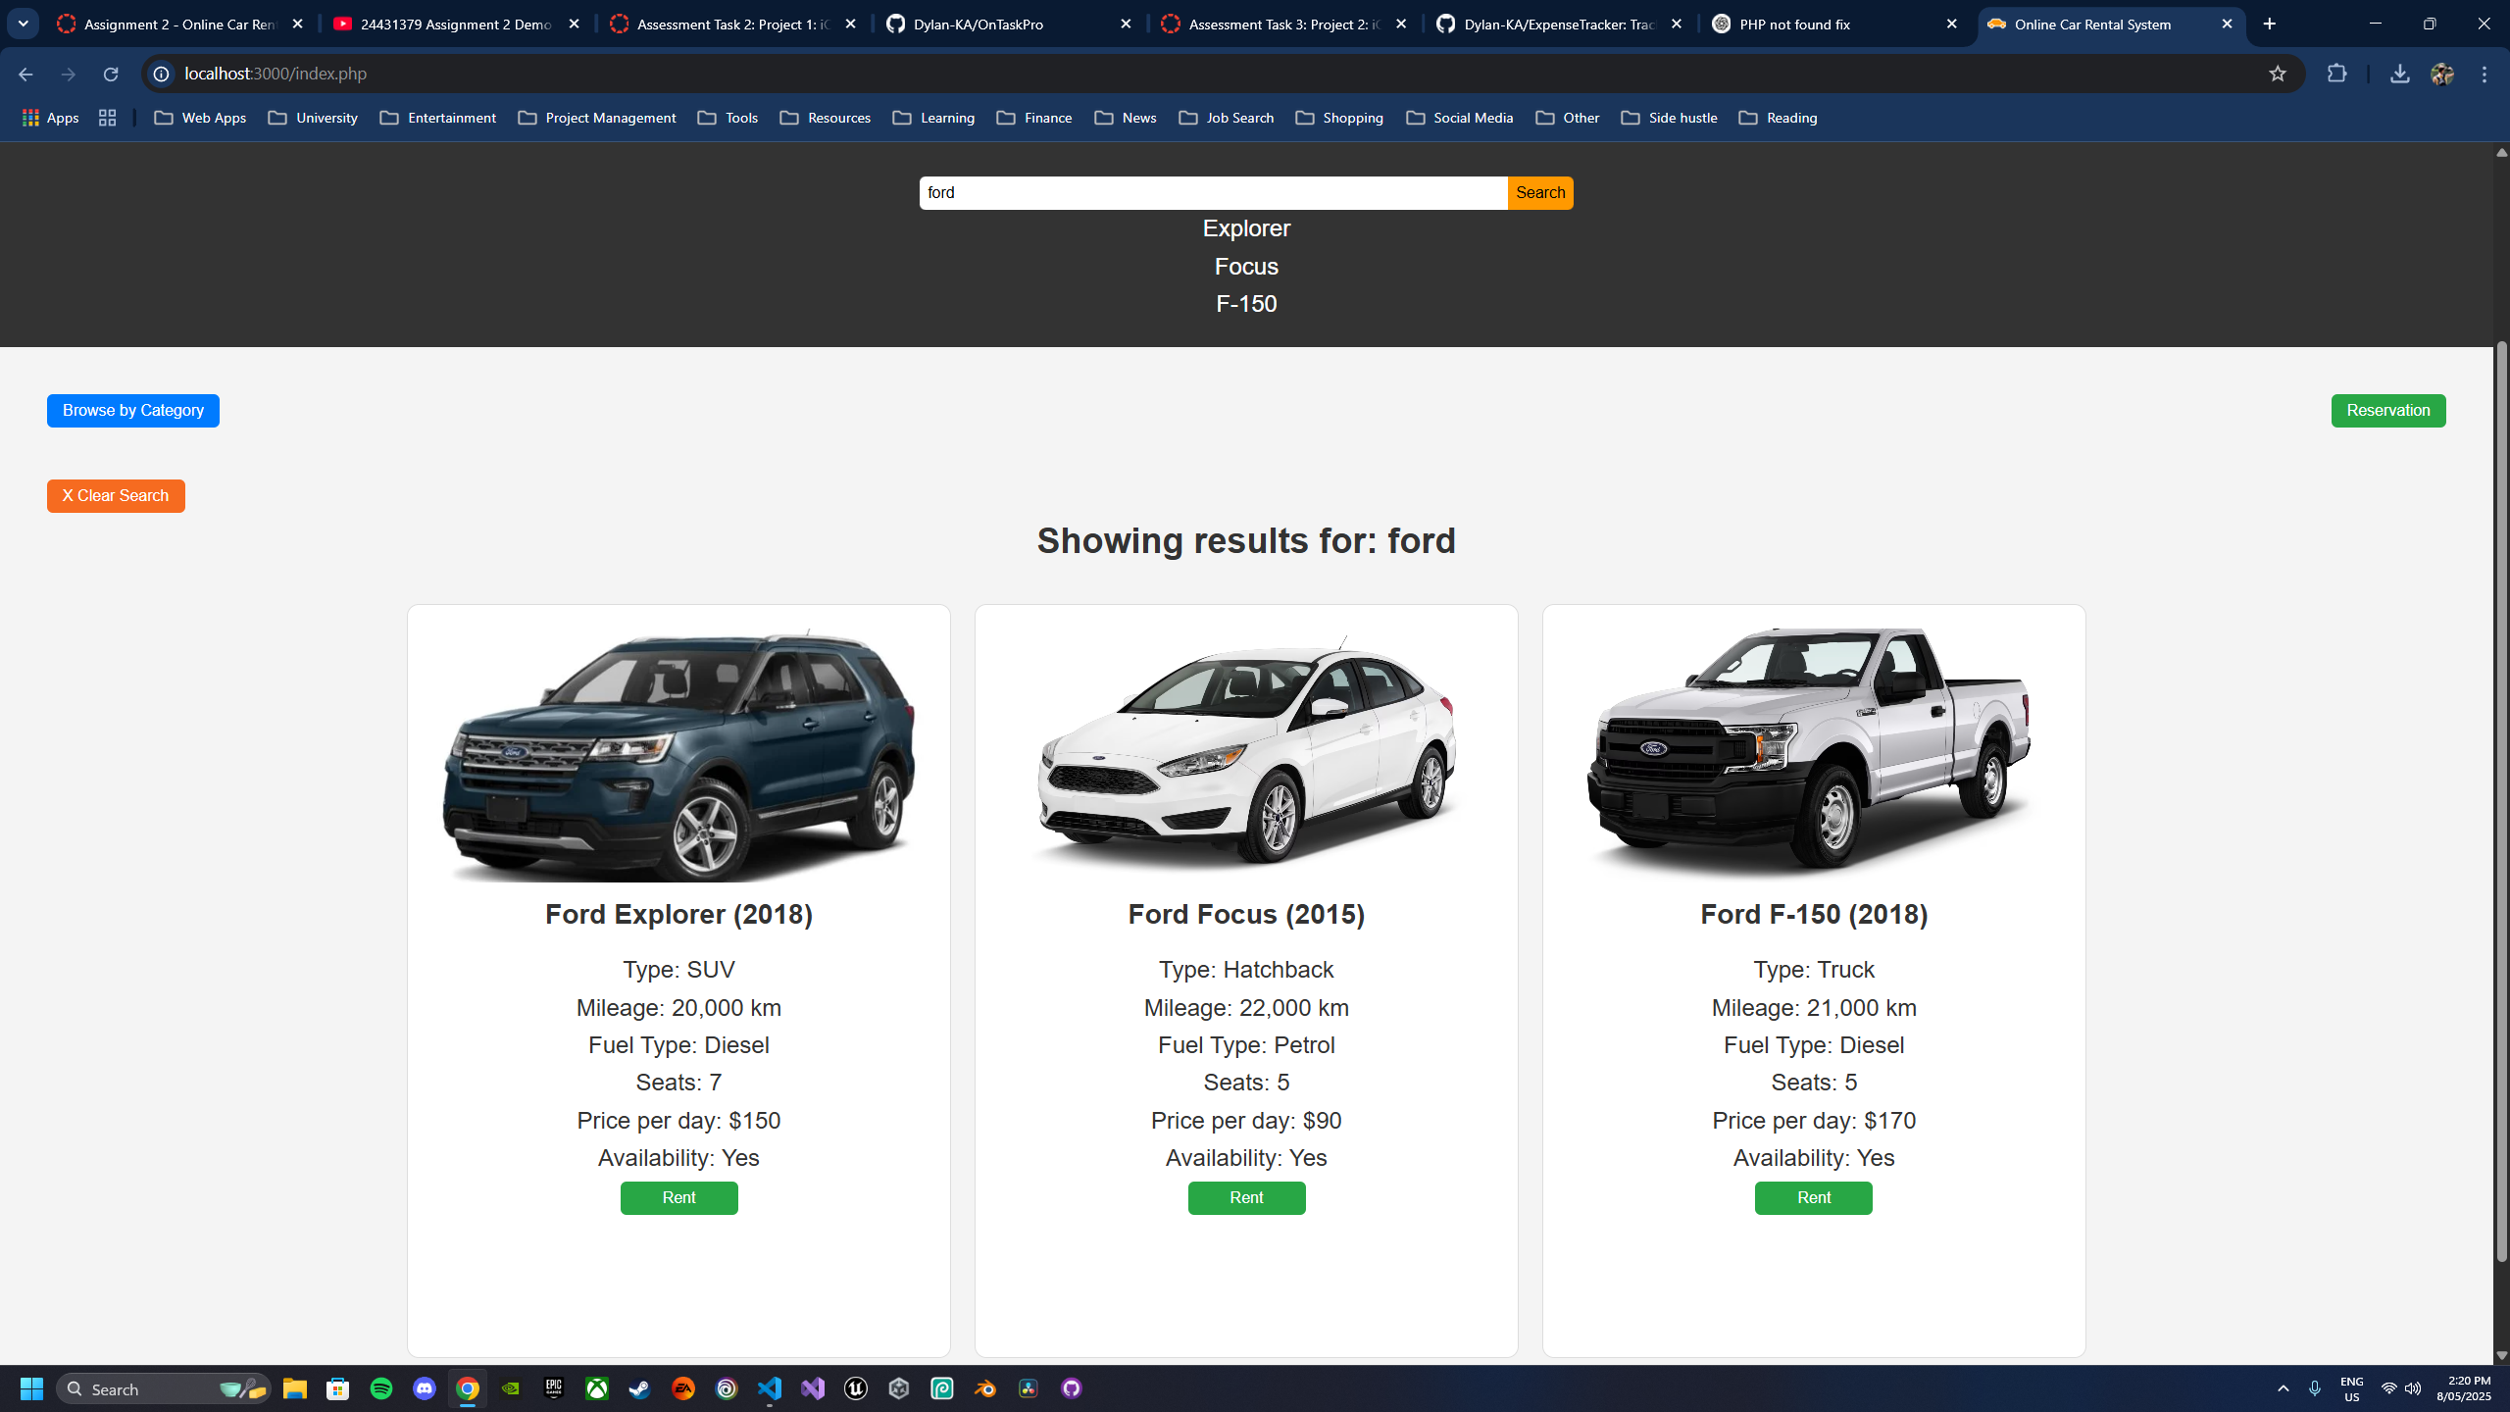
Task: Click the orange Search button
Action: (1540, 193)
